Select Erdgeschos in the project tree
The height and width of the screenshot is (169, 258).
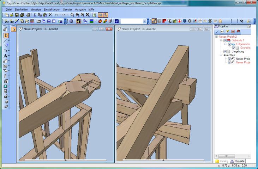(243, 44)
